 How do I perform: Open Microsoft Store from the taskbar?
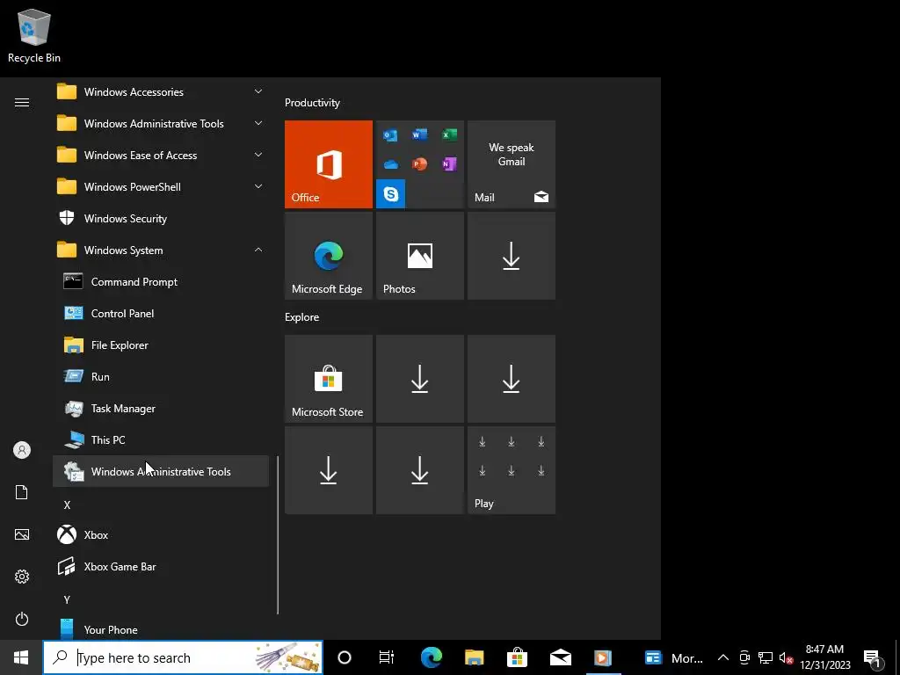click(x=517, y=657)
